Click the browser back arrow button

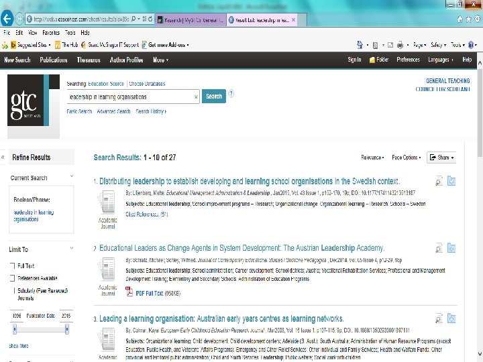point(7,19)
